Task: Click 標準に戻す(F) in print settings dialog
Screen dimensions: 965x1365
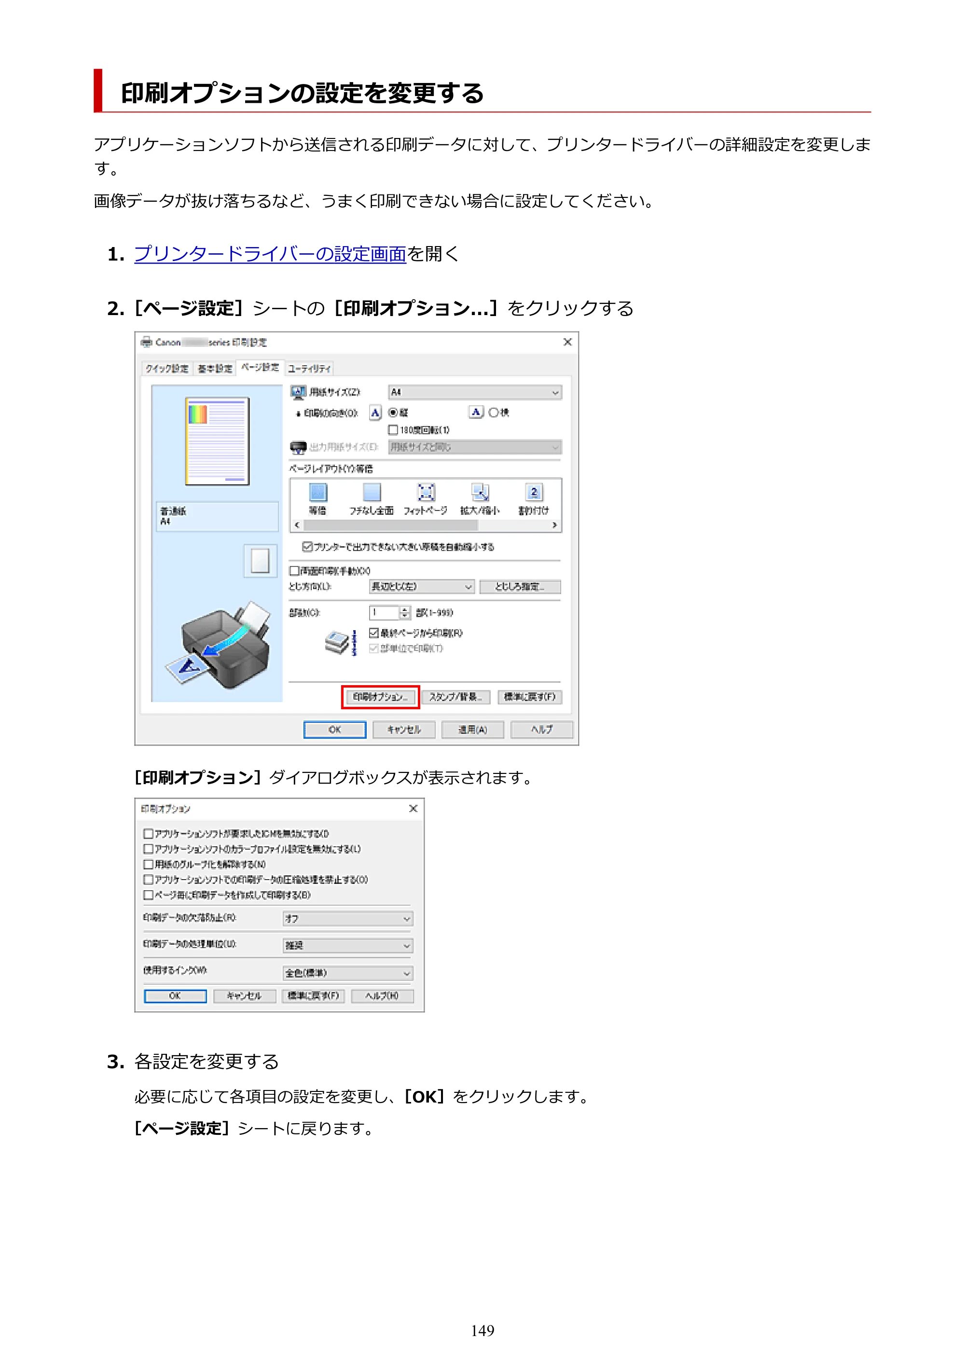Action: [530, 697]
